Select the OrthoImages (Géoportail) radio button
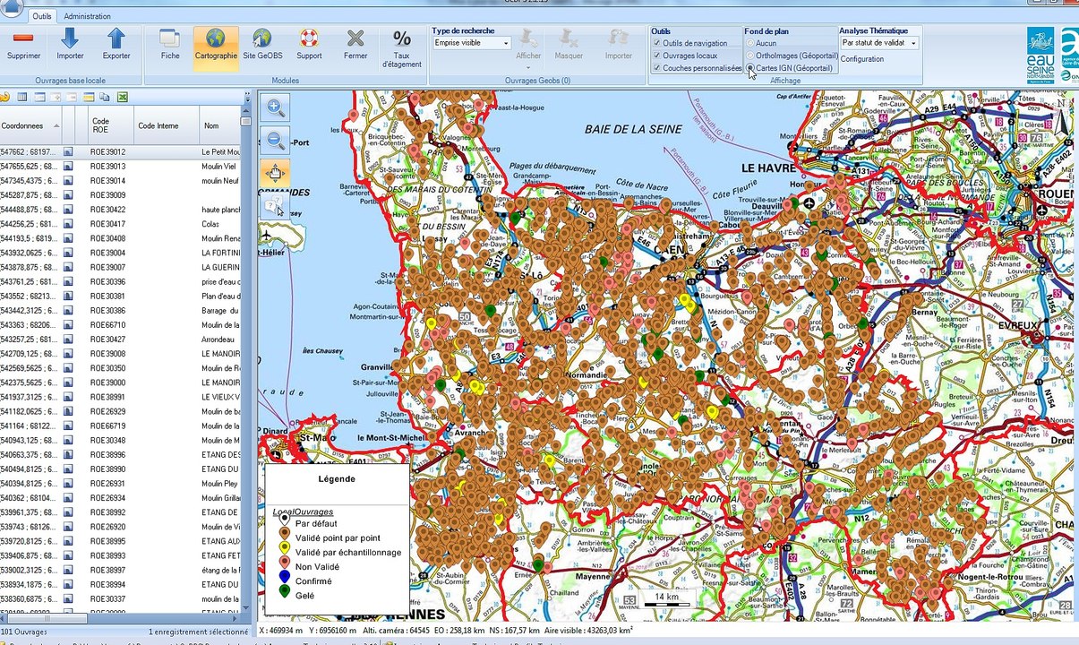The width and height of the screenshot is (1079, 645). [749, 56]
